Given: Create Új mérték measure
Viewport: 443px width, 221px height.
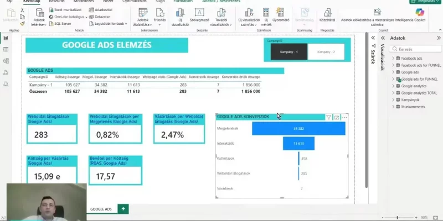Looking at the screenshot, I should (266, 17).
